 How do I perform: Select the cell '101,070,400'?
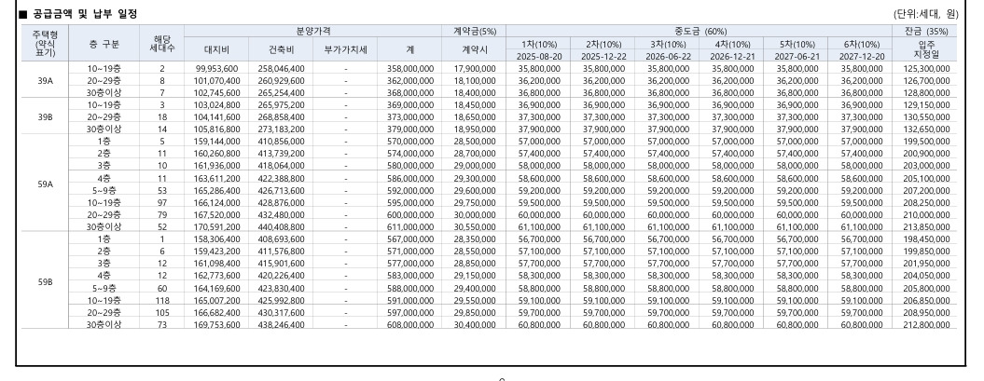click(x=216, y=80)
